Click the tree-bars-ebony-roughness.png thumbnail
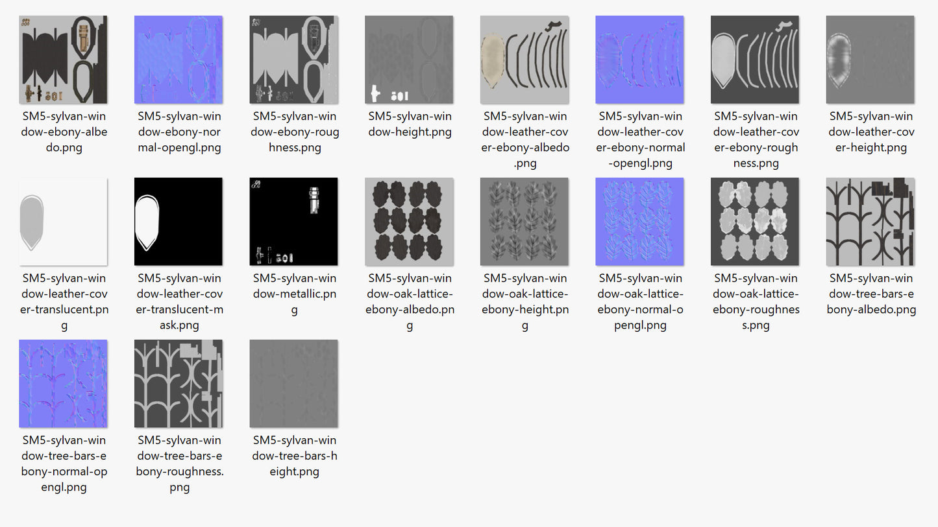 click(179, 384)
